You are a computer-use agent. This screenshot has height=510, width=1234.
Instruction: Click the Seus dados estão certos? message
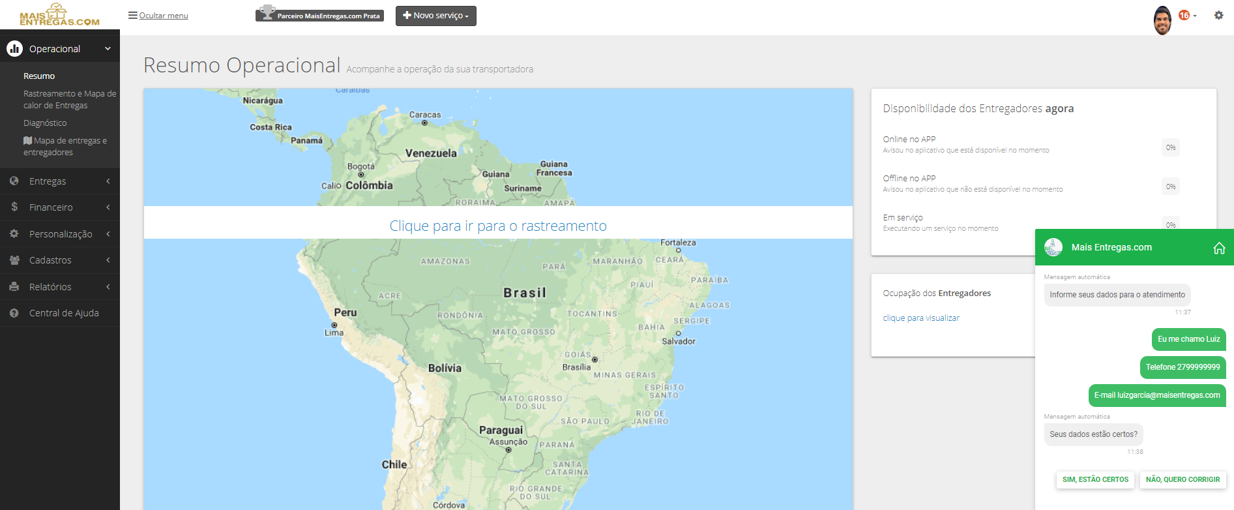pos(1093,434)
